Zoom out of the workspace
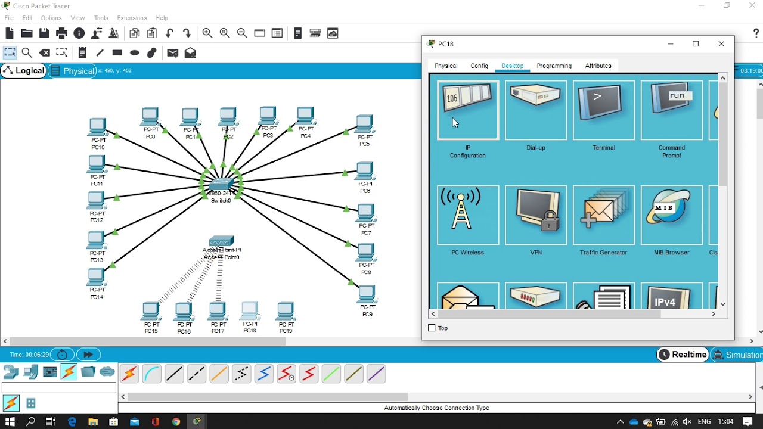Viewport: 763px width, 429px height. pyautogui.click(x=242, y=33)
